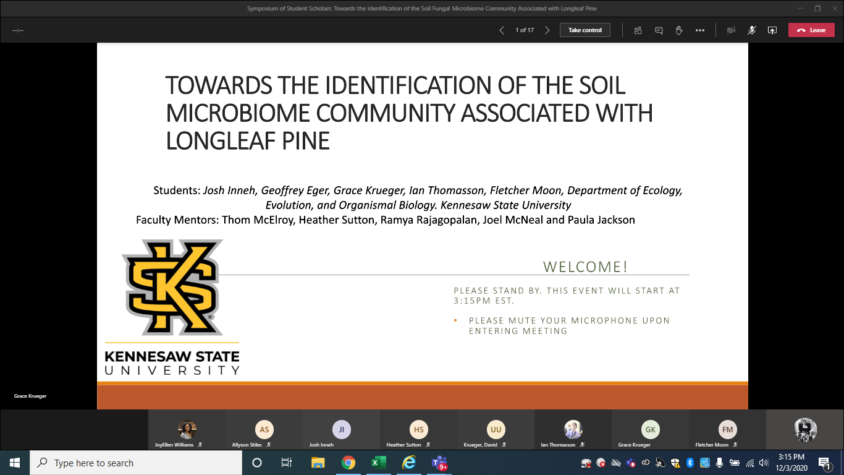Toggle the camera on
The image size is (844, 475).
731,30
